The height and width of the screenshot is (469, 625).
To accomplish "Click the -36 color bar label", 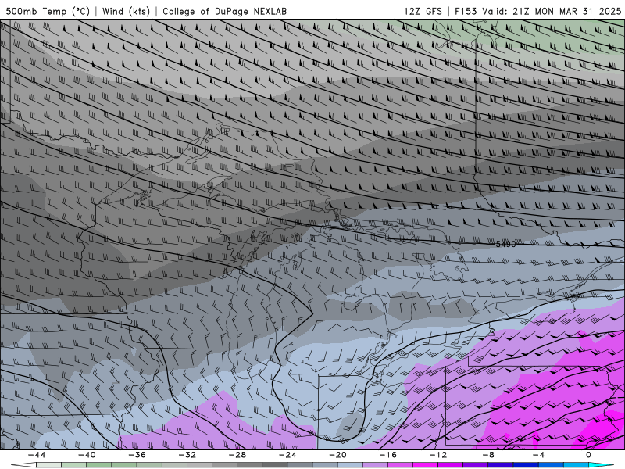I will [x=137, y=455].
